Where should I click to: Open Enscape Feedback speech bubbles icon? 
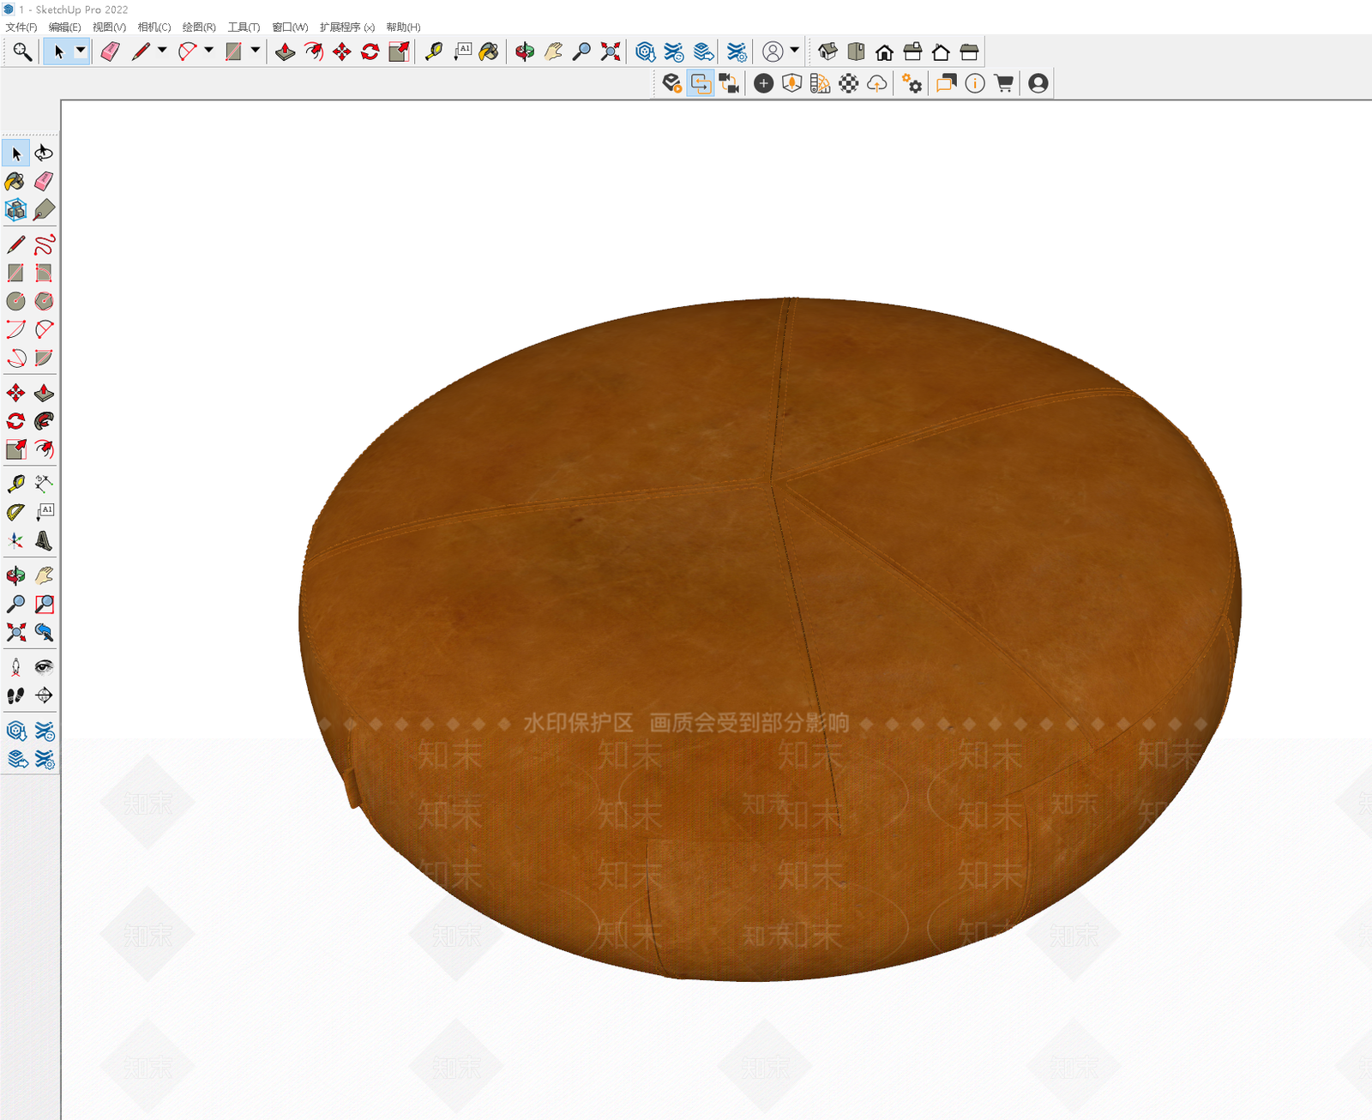[x=947, y=84]
